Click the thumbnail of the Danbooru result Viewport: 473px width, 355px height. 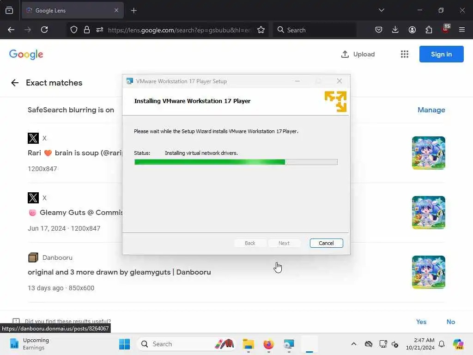428,272
